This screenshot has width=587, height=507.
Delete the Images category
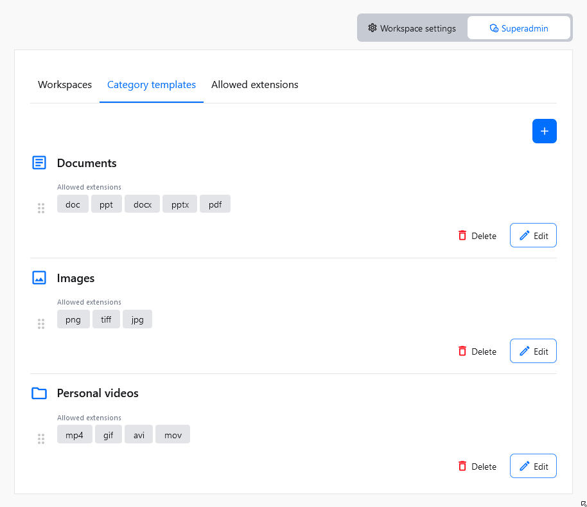pyautogui.click(x=477, y=351)
